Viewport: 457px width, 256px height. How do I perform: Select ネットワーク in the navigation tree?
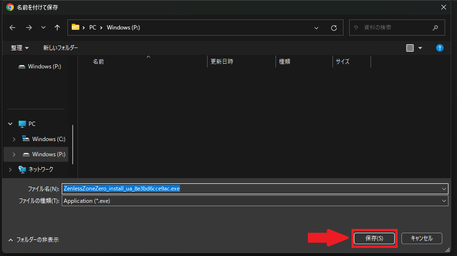click(x=36, y=169)
